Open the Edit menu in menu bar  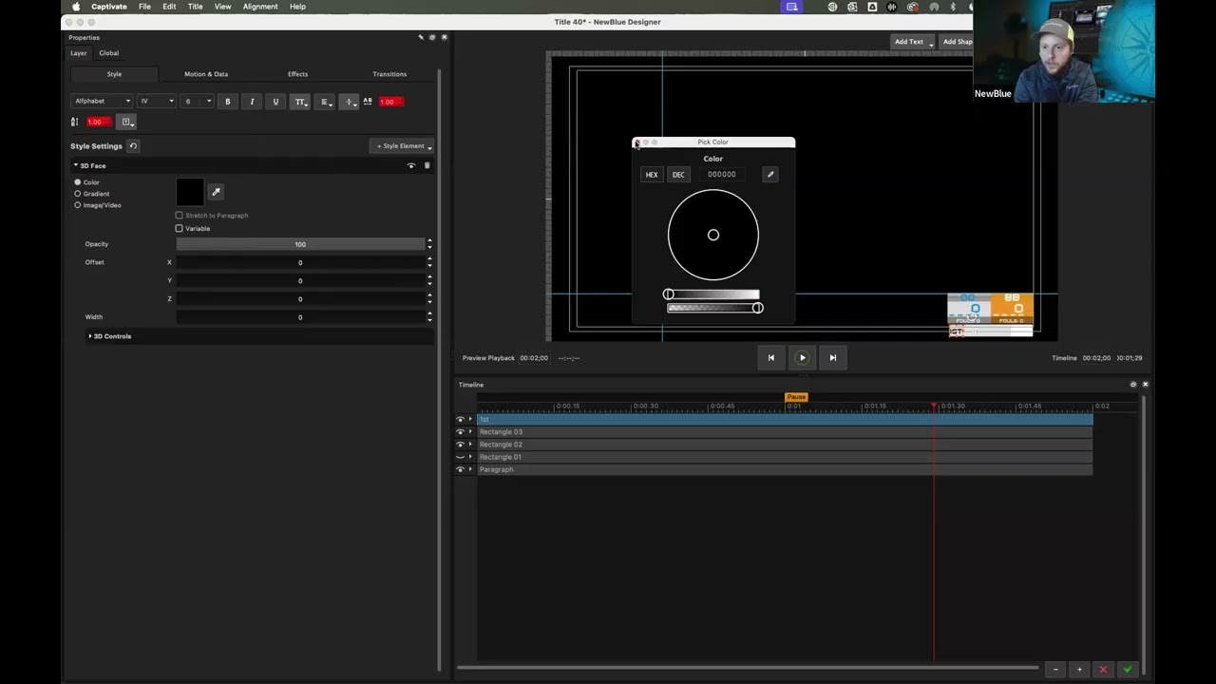point(169,7)
